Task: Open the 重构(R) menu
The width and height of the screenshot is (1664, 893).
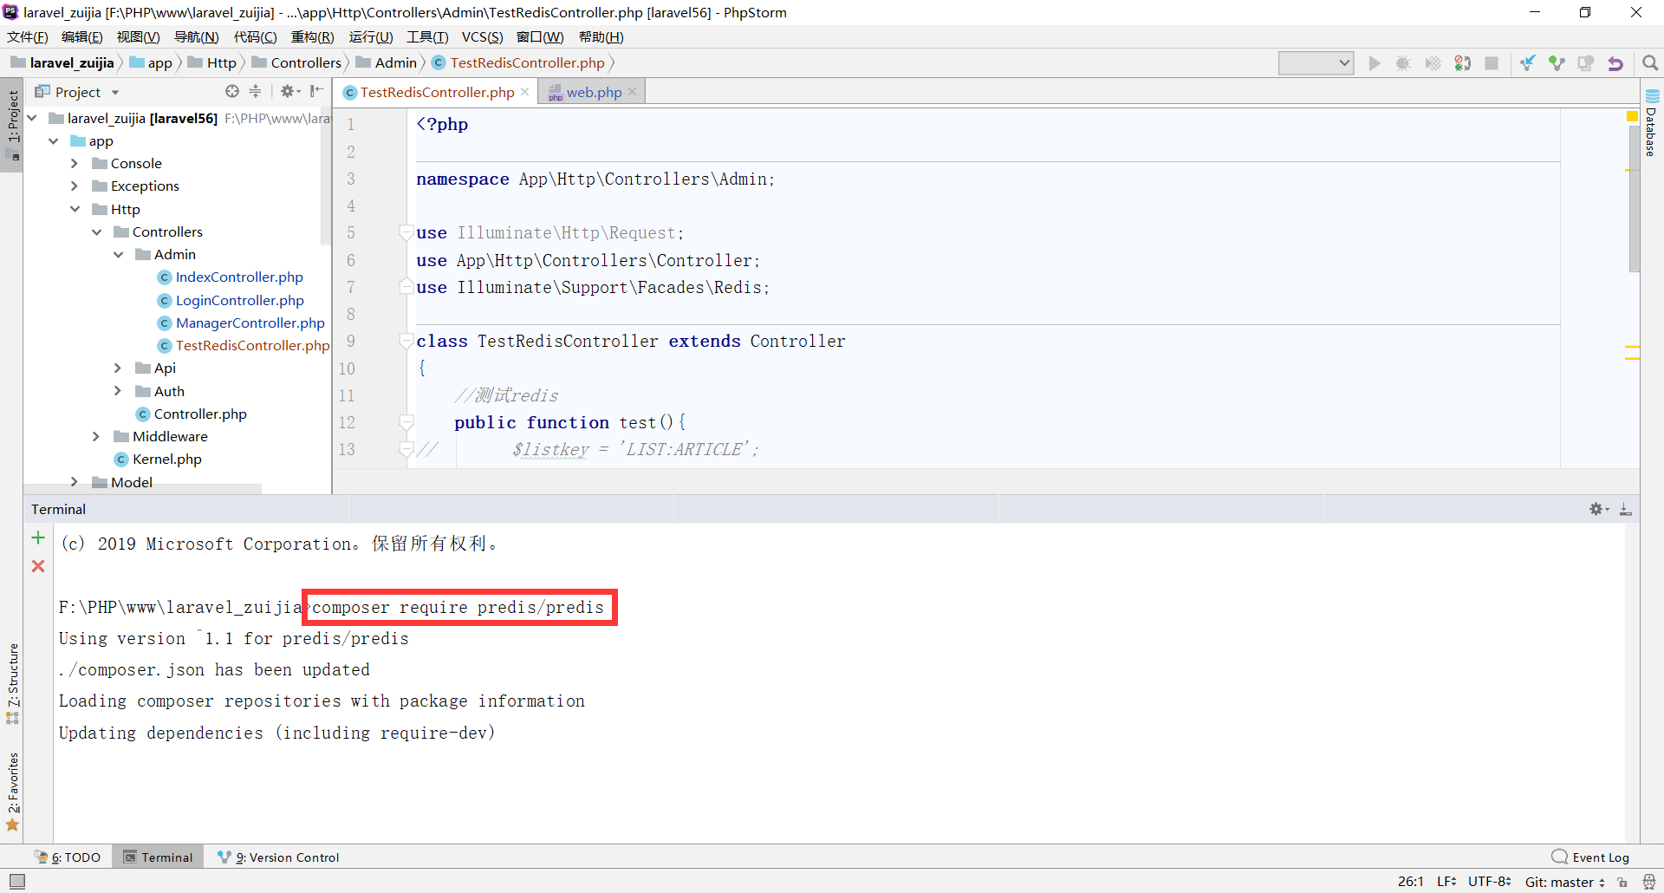Action: pos(312,36)
